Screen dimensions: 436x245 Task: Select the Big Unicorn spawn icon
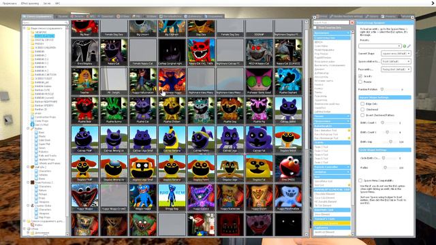(x=142, y=29)
